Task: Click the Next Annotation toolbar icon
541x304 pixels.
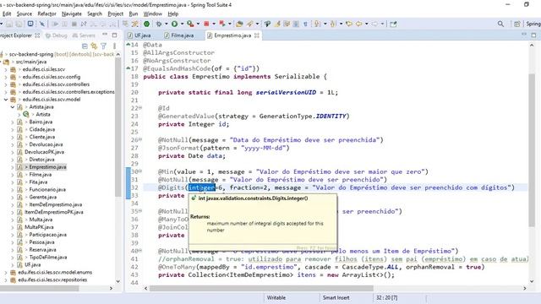Action: [317, 24]
